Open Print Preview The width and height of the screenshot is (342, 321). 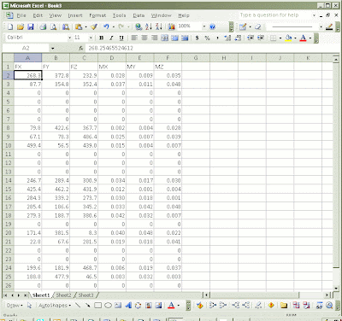tap(53, 26)
